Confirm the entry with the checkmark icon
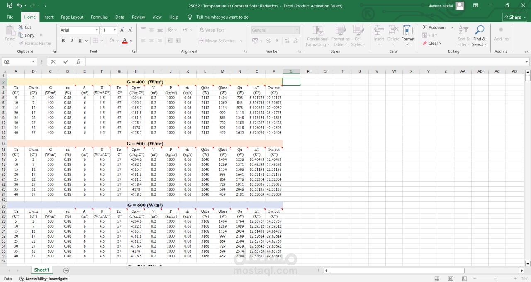Screen dimensions: 531x282 pos(66,61)
